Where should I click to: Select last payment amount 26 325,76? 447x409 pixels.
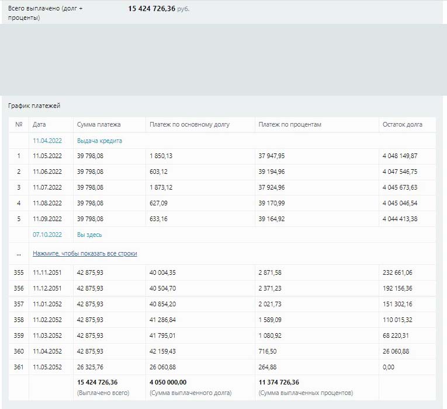90,367
